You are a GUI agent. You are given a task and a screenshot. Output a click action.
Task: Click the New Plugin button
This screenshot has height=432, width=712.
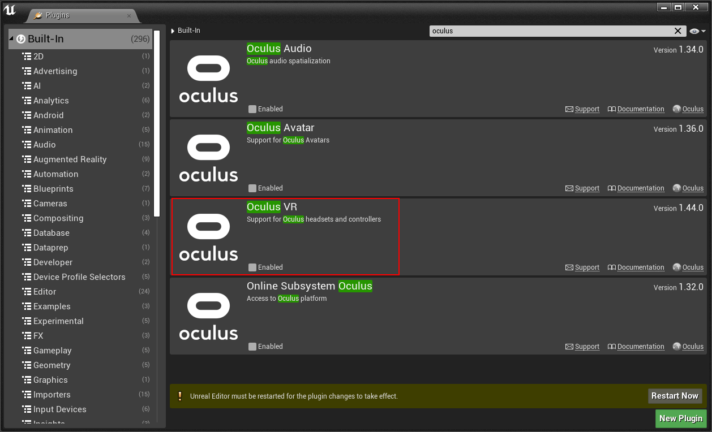pyautogui.click(x=681, y=418)
